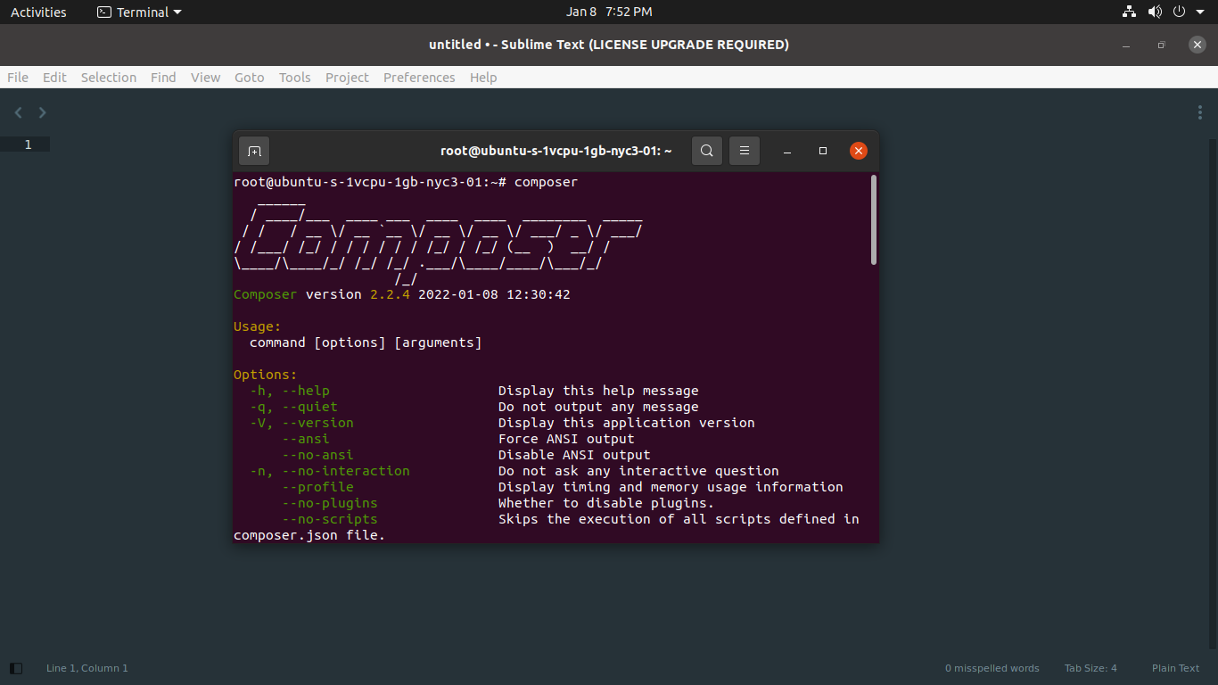Click the Line 1, Column 1 status indicator
Image resolution: width=1218 pixels, height=685 pixels.
click(x=86, y=667)
